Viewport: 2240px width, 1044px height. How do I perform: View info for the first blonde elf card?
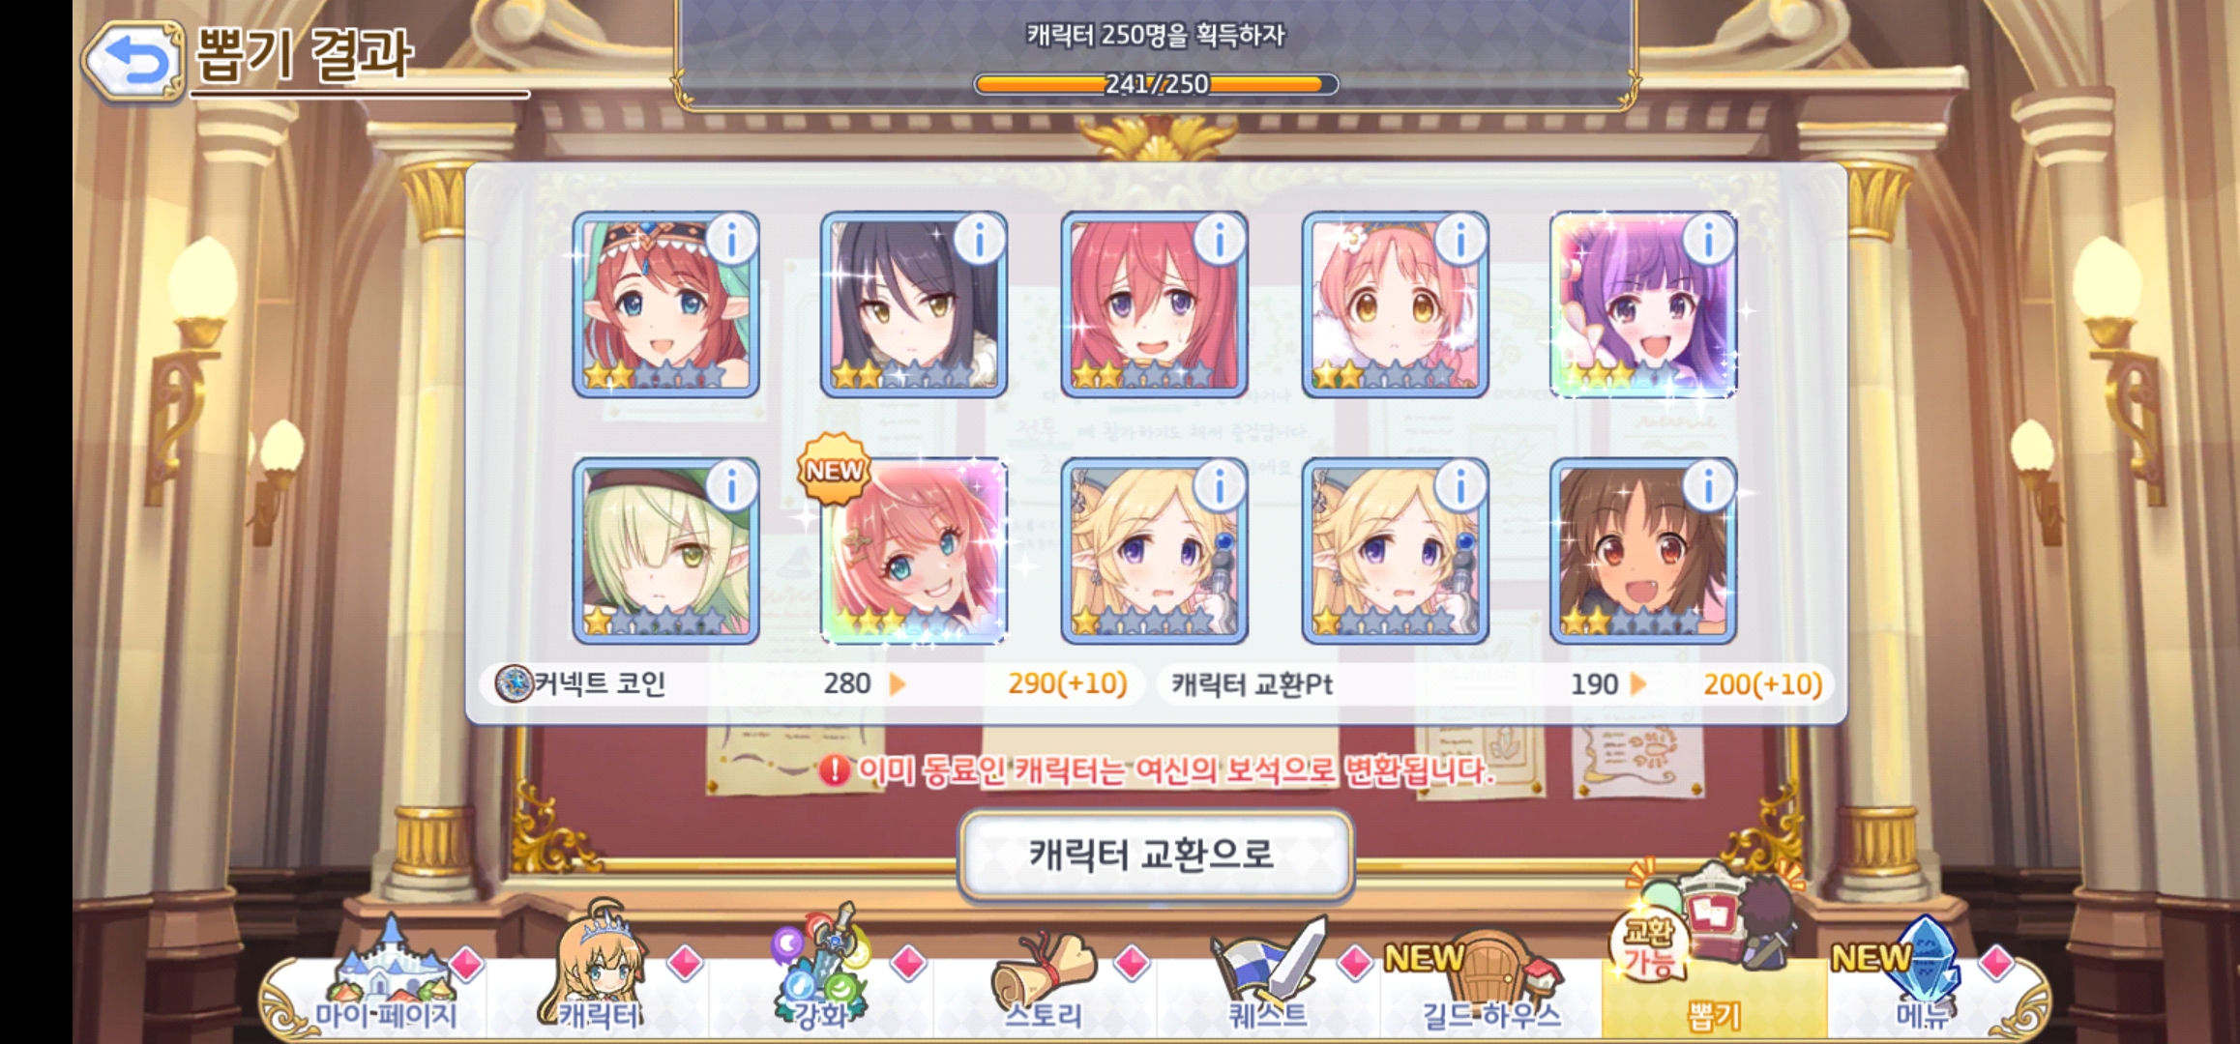(x=1219, y=485)
